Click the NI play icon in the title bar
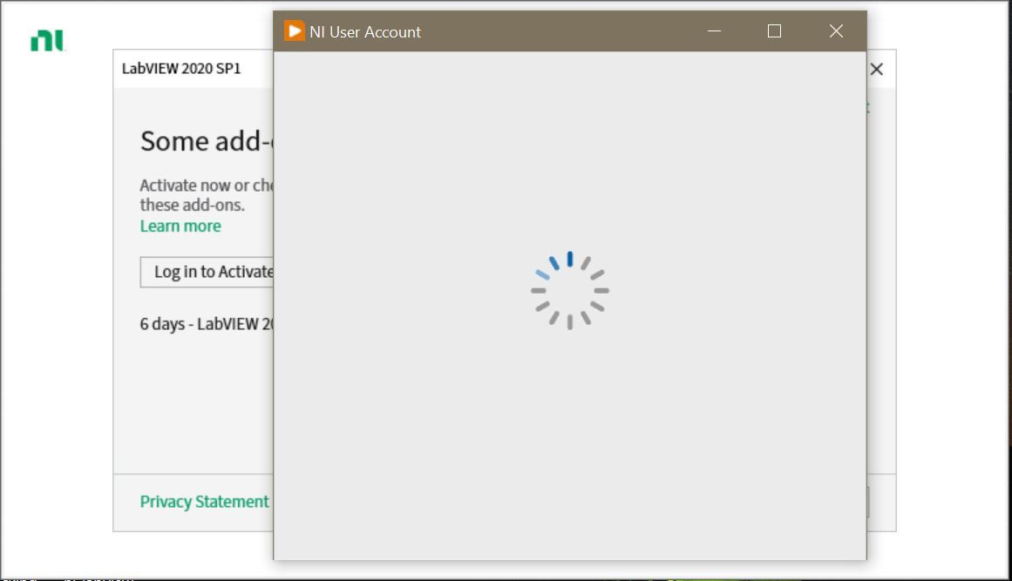 295,30
